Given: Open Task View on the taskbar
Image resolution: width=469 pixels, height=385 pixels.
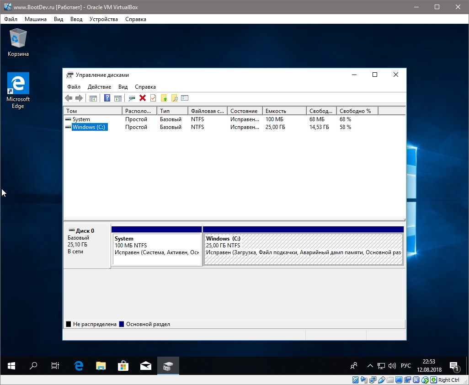Looking at the screenshot, I should click(55, 365).
